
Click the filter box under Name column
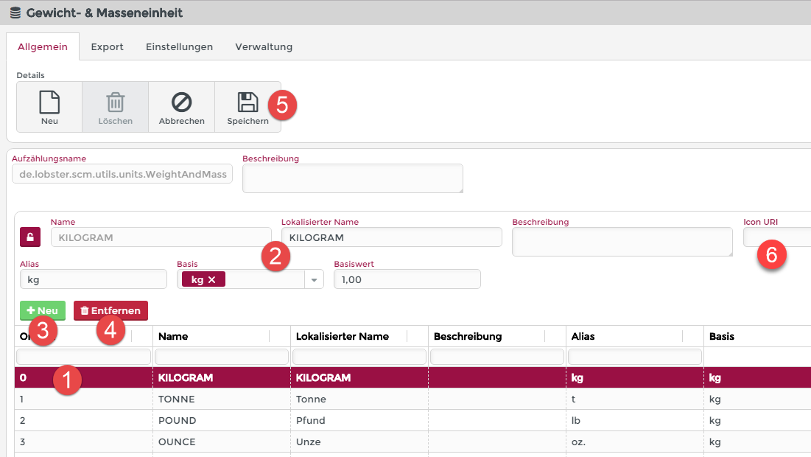coord(222,357)
